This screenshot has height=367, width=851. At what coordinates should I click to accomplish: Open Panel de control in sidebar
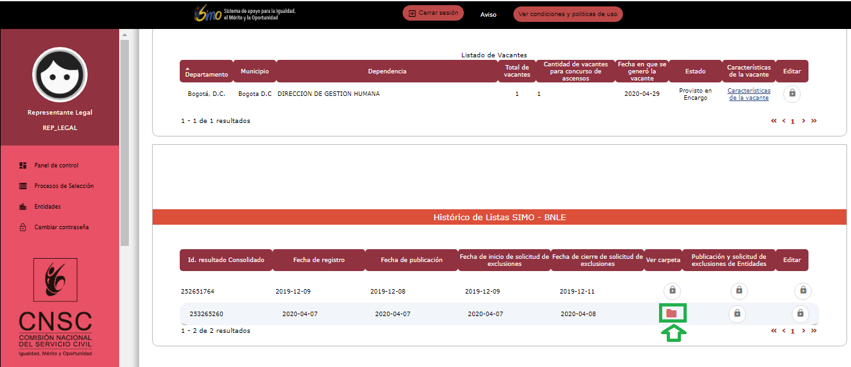pos(56,165)
